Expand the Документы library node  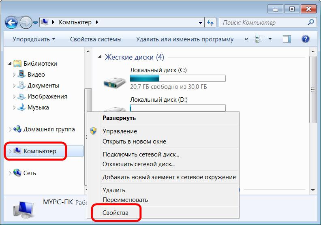(14, 86)
